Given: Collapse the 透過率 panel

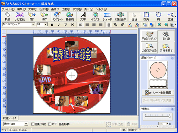Looking at the screenshot, I should pos(172,109).
